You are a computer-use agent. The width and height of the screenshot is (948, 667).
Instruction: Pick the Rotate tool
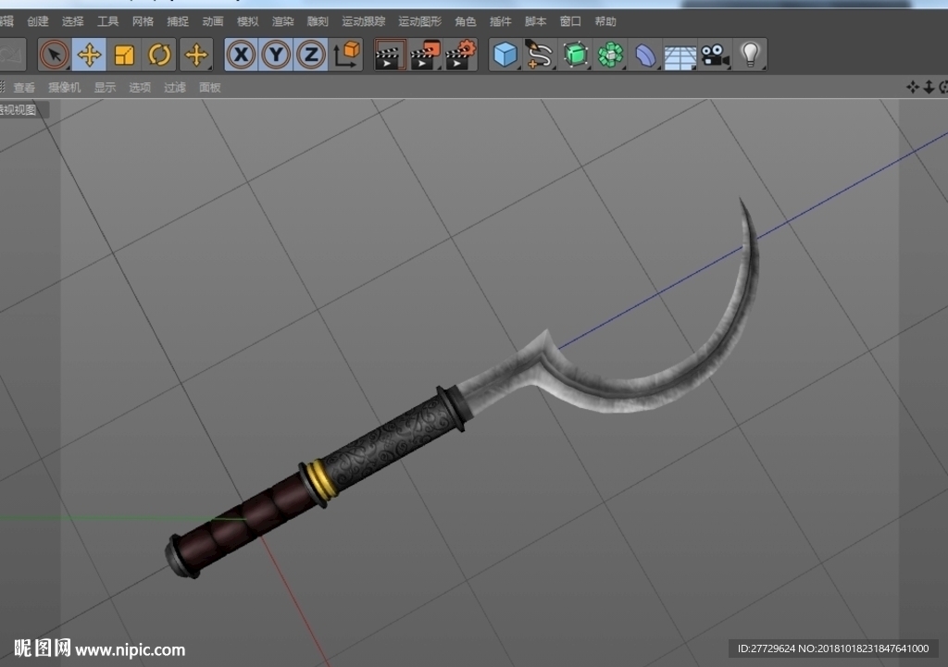(159, 55)
